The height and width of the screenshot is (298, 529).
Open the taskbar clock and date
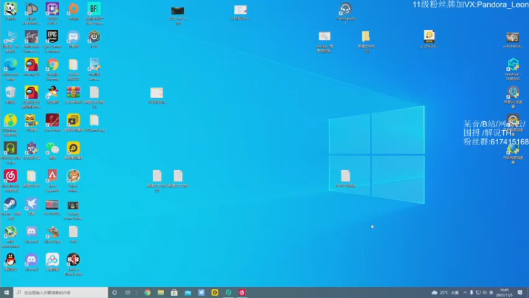pos(505,293)
